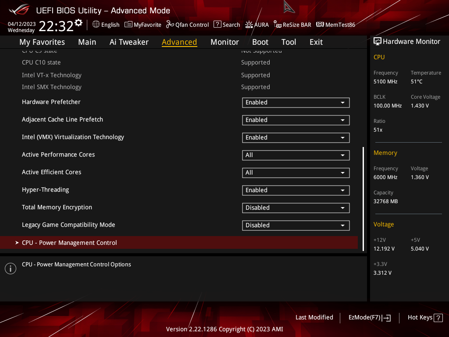The image size is (449, 337).
Task: Click English language label
Action: tap(110, 25)
